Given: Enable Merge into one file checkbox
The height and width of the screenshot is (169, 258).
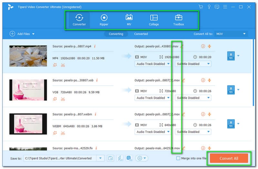Looking at the screenshot, I should (x=178, y=158).
